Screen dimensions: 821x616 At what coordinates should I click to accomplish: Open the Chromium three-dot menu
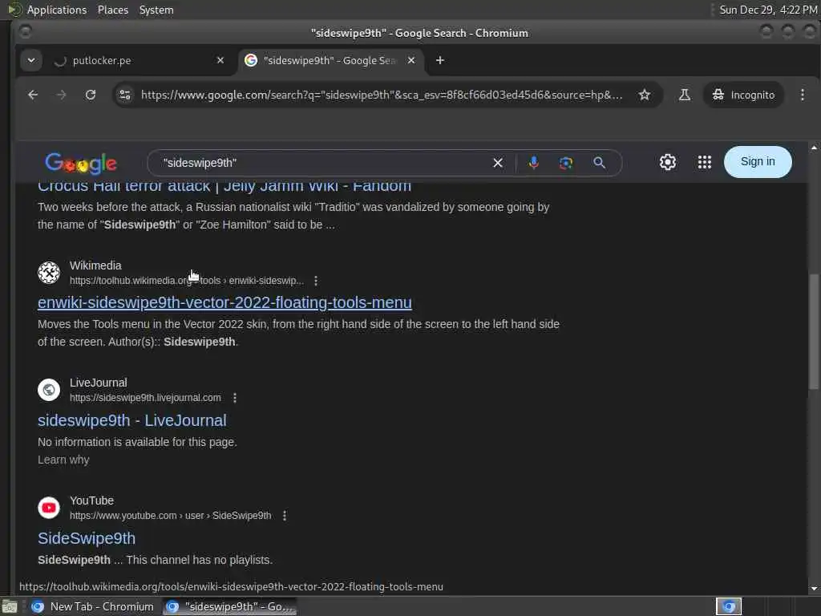(x=802, y=95)
